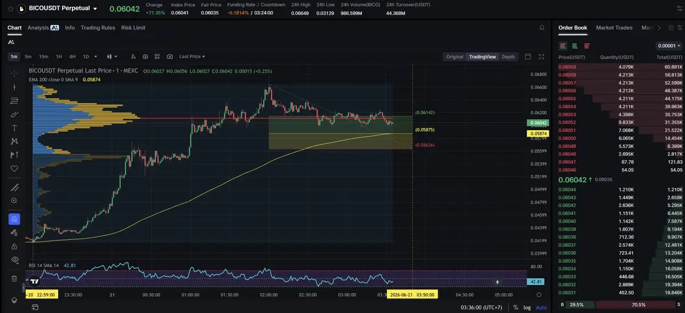Toggle the Magnet mode tool

14,219
